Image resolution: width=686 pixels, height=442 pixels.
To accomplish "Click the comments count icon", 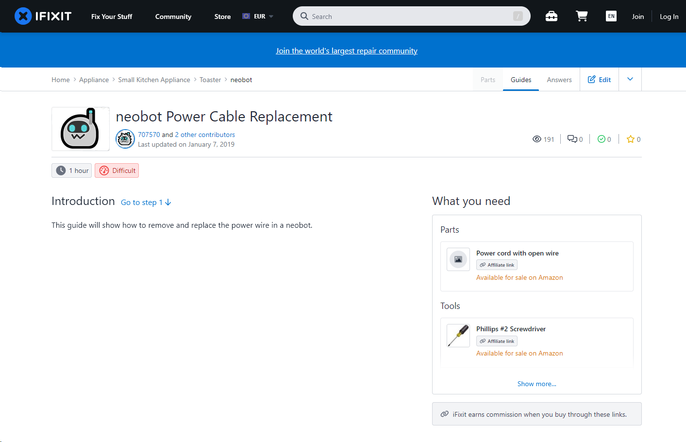I will pyautogui.click(x=572, y=139).
